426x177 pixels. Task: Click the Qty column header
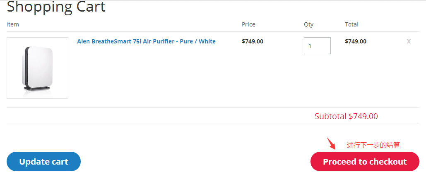[308, 24]
